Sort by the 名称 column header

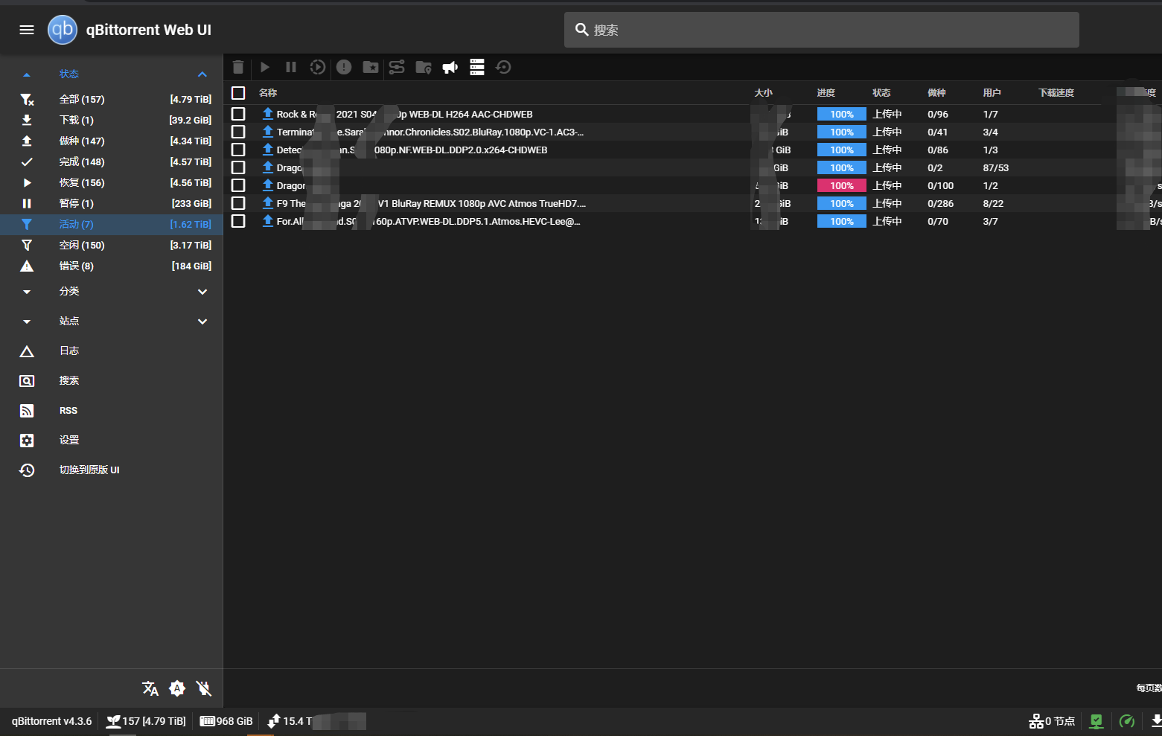pyautogui.click(x=268, y=93)
